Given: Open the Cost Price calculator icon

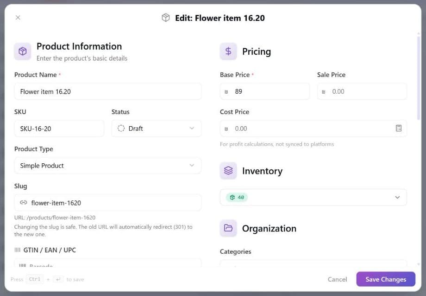Looking at the screenshot, I should coord(399,128).
